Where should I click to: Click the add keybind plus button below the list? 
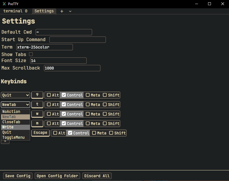5,142
